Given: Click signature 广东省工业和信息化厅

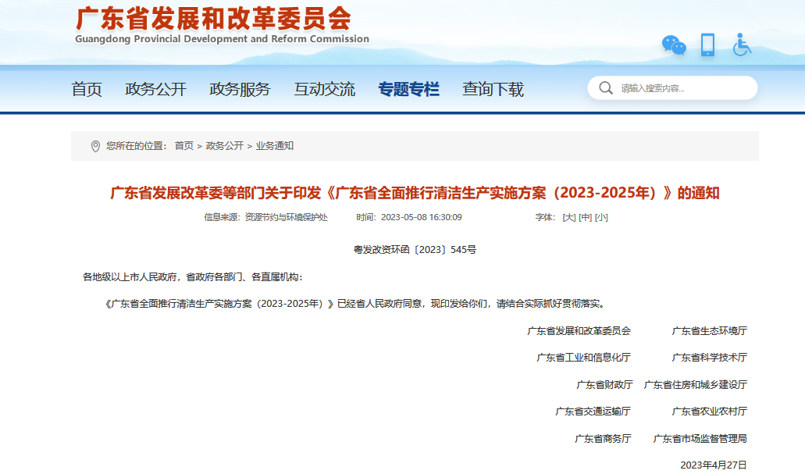Looking at the screenshot, I should pyautogui.click(x=584, y=358).
